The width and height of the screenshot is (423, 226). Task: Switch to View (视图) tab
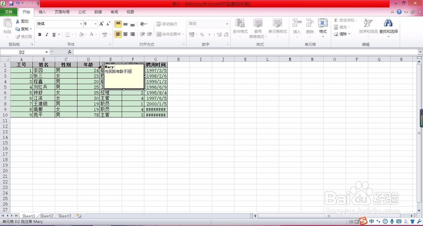[x=130, y=12]
